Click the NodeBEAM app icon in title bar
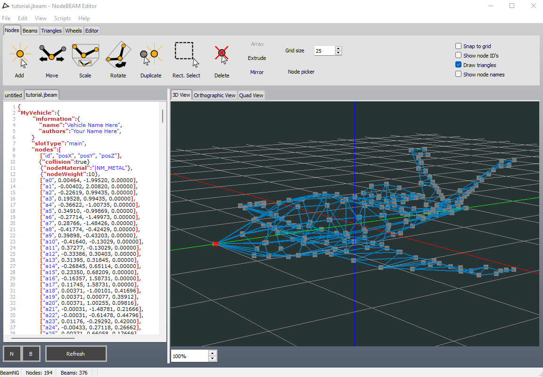Viewport: 543px width, 377px height. (6, 6)
